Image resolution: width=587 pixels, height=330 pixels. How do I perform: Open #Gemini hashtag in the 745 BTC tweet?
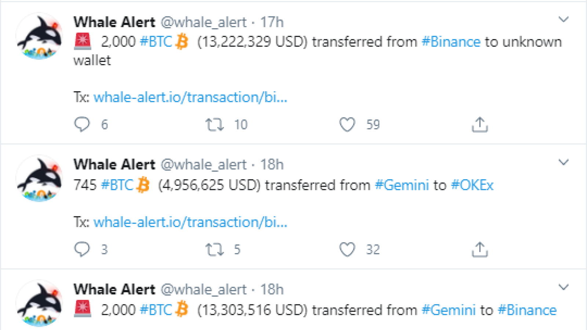(x=402, y=185)
